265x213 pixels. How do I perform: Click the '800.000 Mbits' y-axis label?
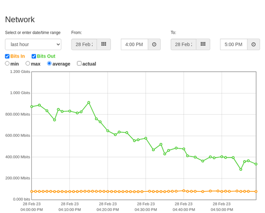17,114
